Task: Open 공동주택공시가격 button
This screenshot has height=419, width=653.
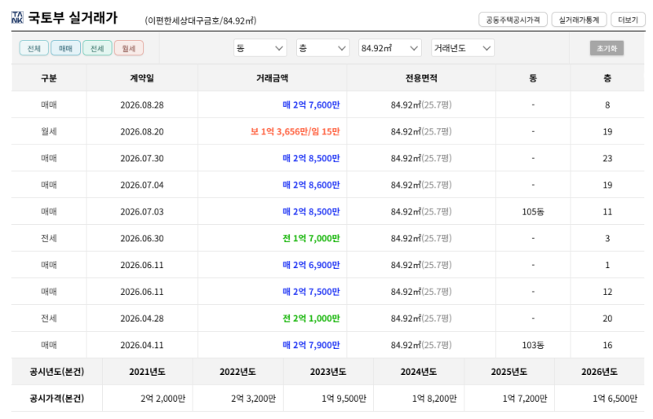Action: coord(513,20)
